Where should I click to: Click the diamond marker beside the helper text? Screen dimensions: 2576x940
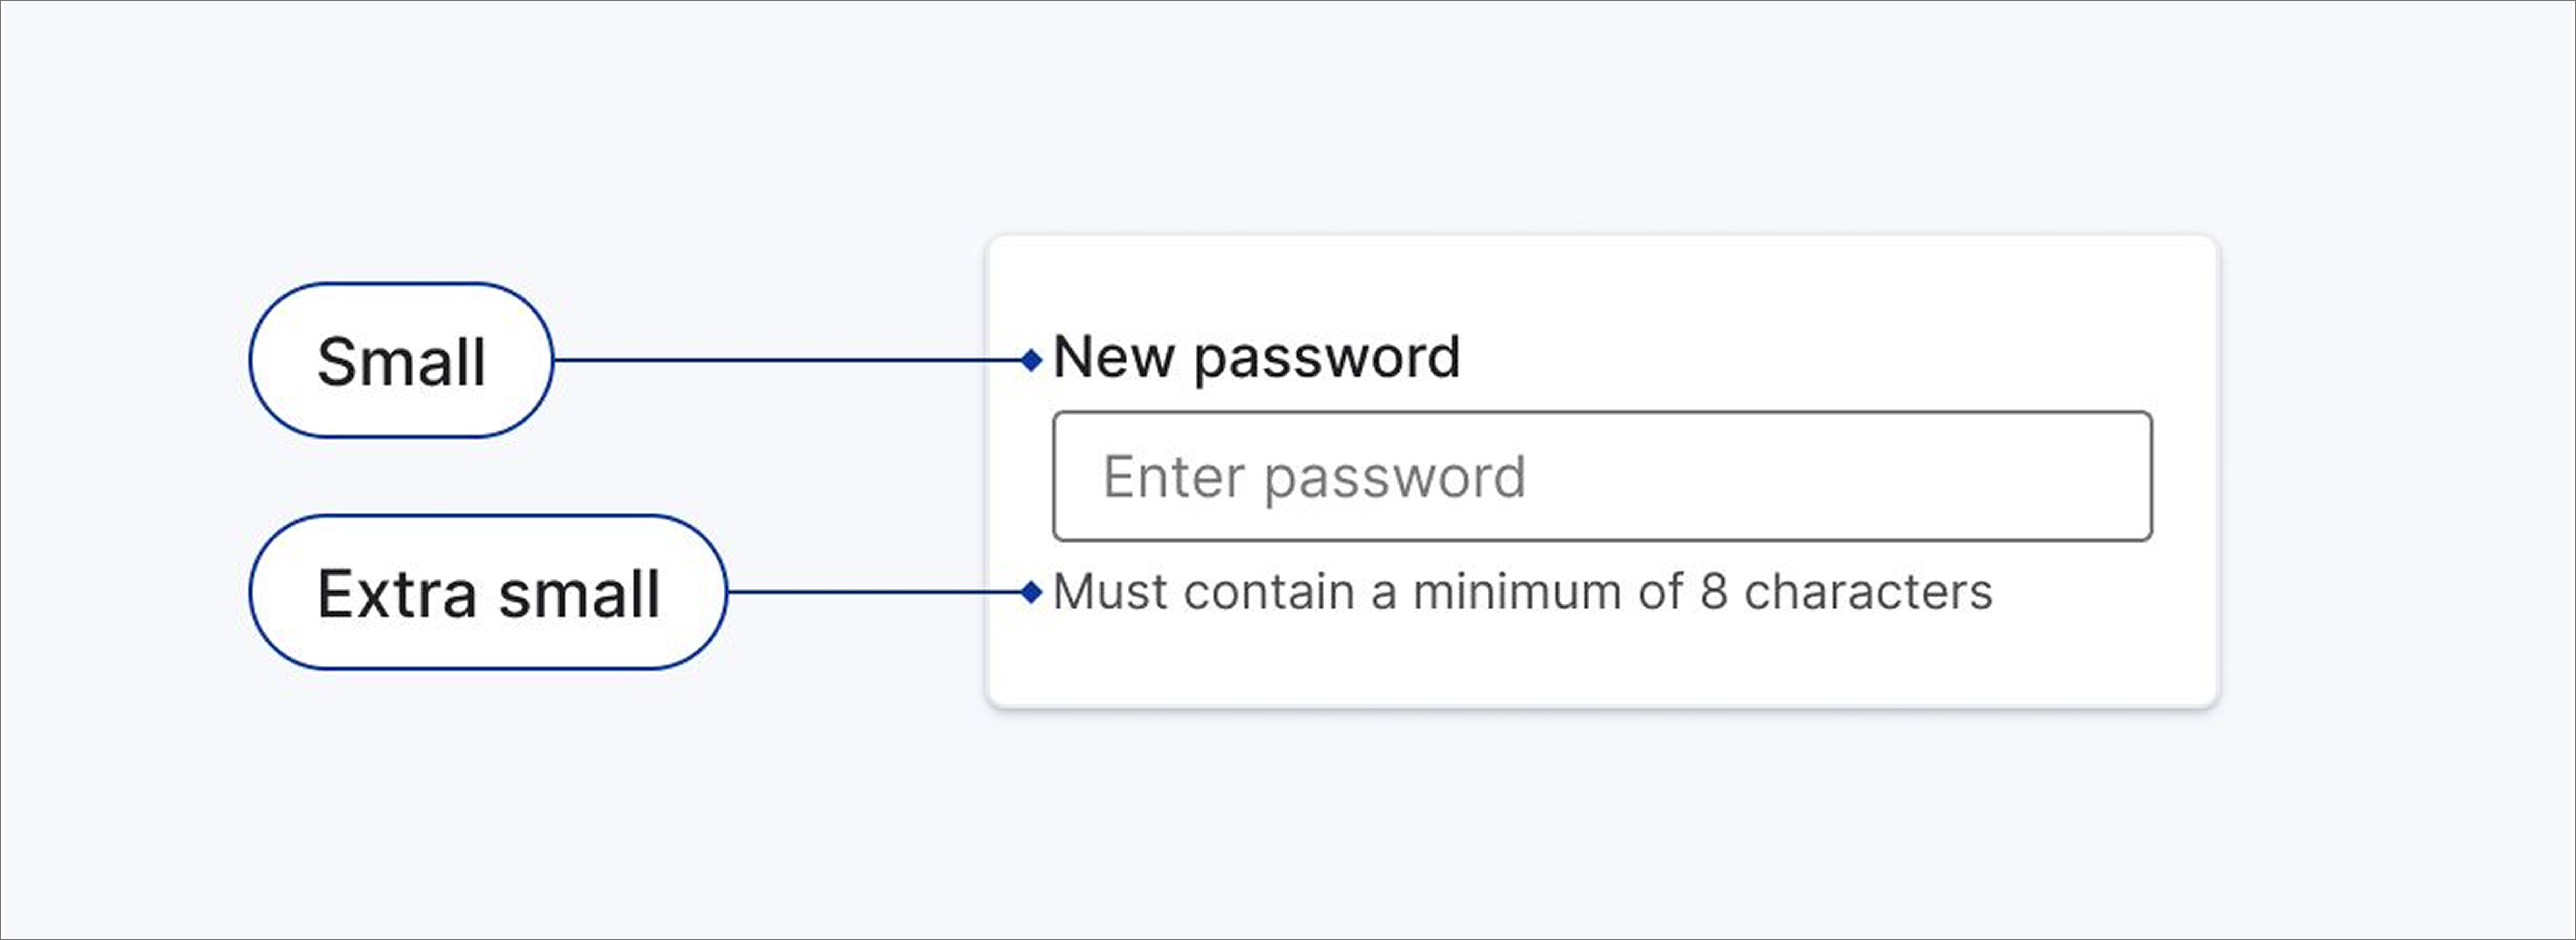[1032, 592]
